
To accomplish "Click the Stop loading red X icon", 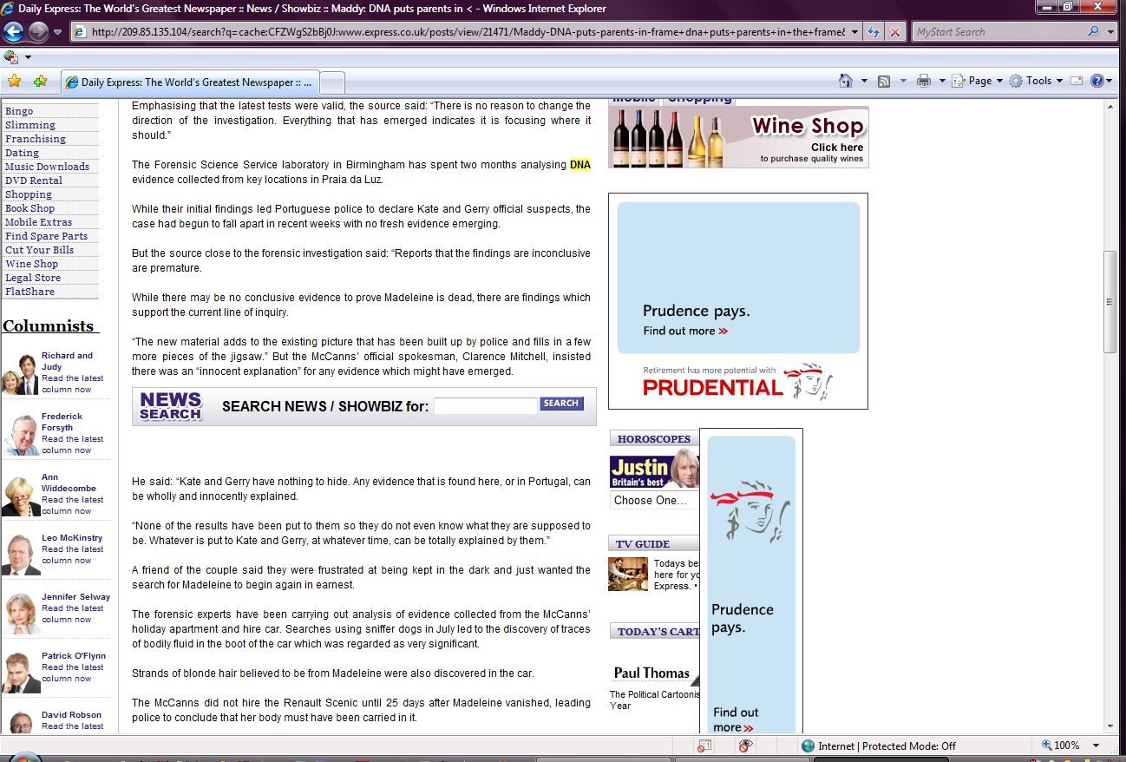I will click(894, 32).
